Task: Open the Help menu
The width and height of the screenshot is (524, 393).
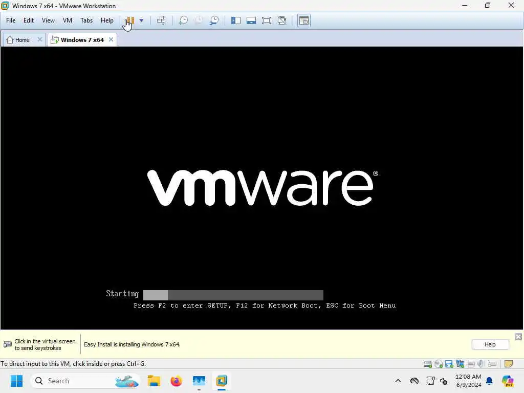Action: pos(107,20)
